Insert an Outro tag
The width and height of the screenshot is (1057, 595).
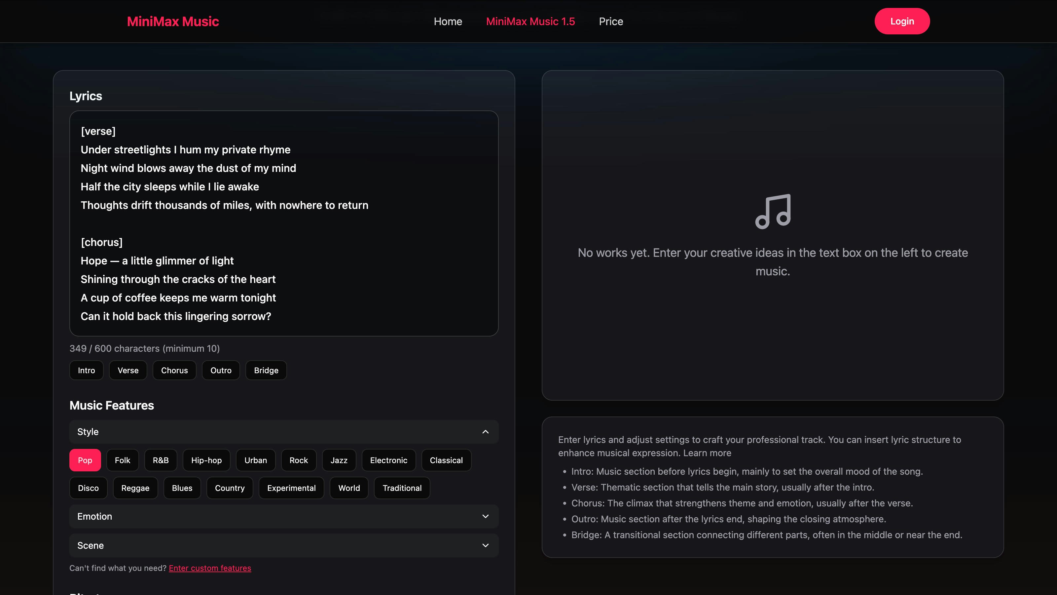(x=221, y=370)
